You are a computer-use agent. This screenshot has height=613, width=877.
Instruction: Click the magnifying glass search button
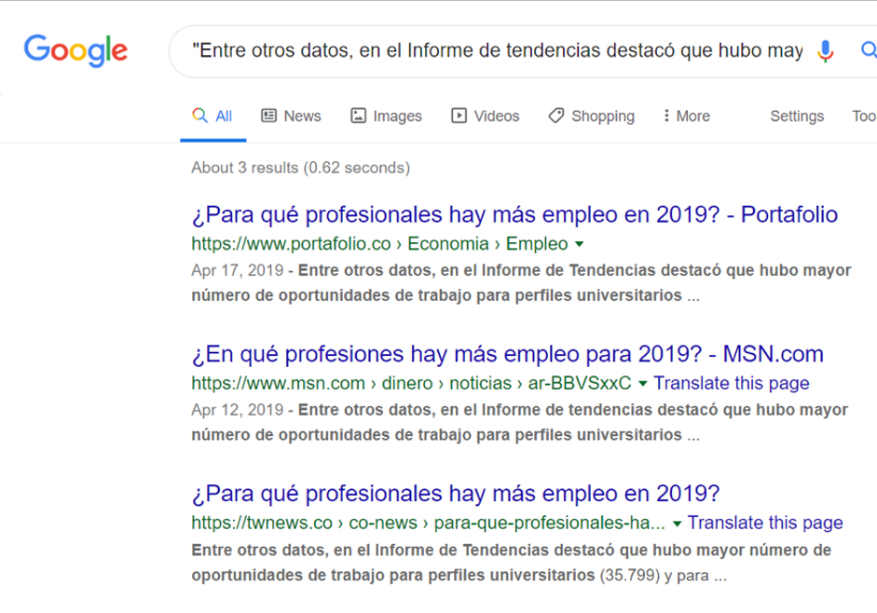(x=868, y=51)
